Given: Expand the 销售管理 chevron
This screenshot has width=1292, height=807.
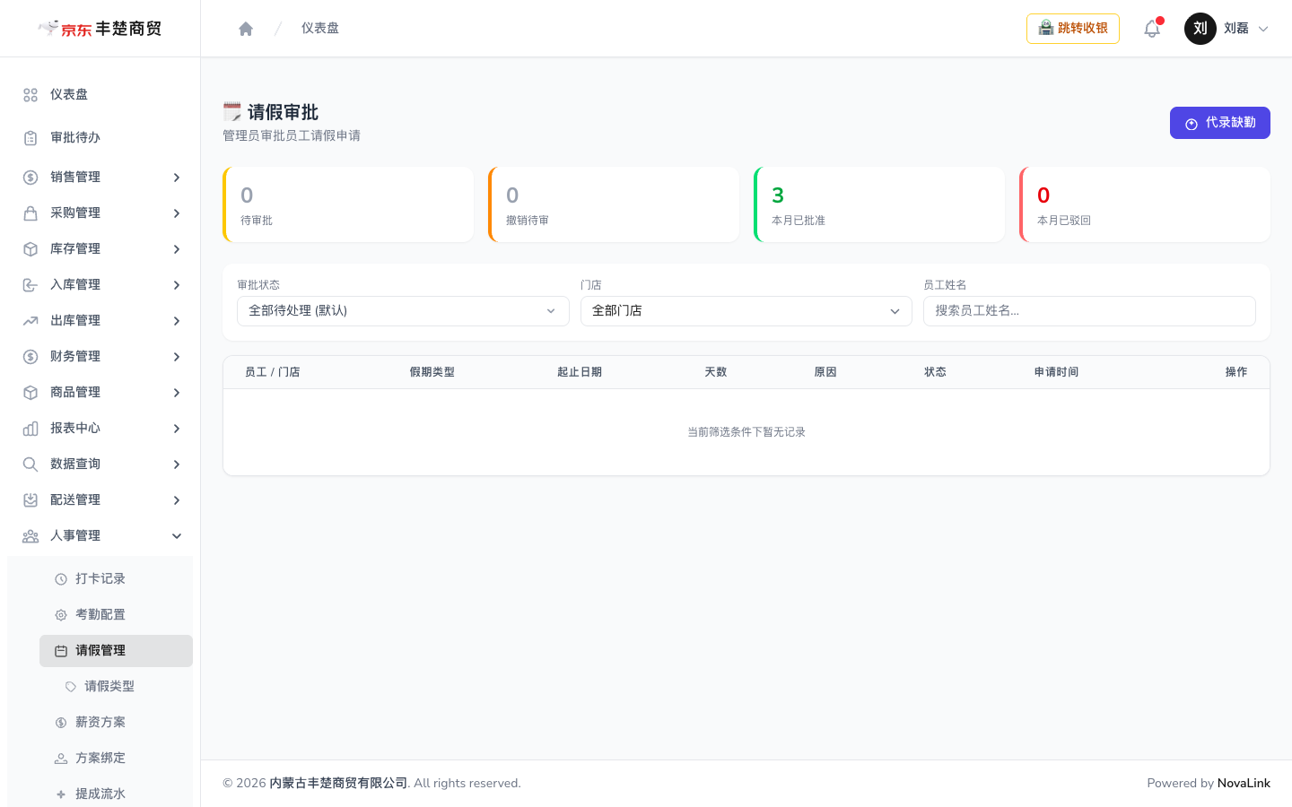Looking at the screenshot, I should point(177,178).
